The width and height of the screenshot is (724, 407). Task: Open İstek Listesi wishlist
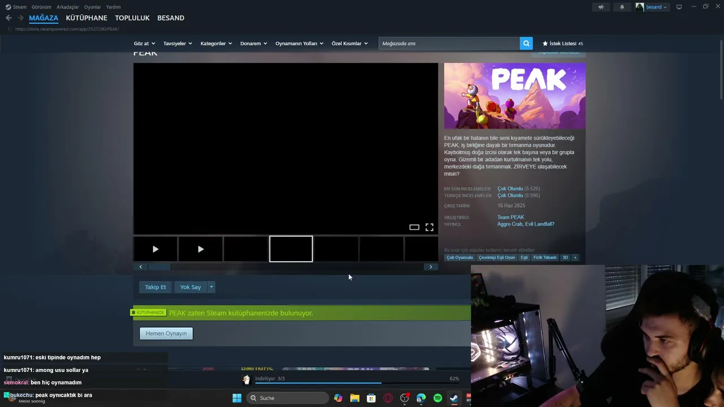[562, 44]
